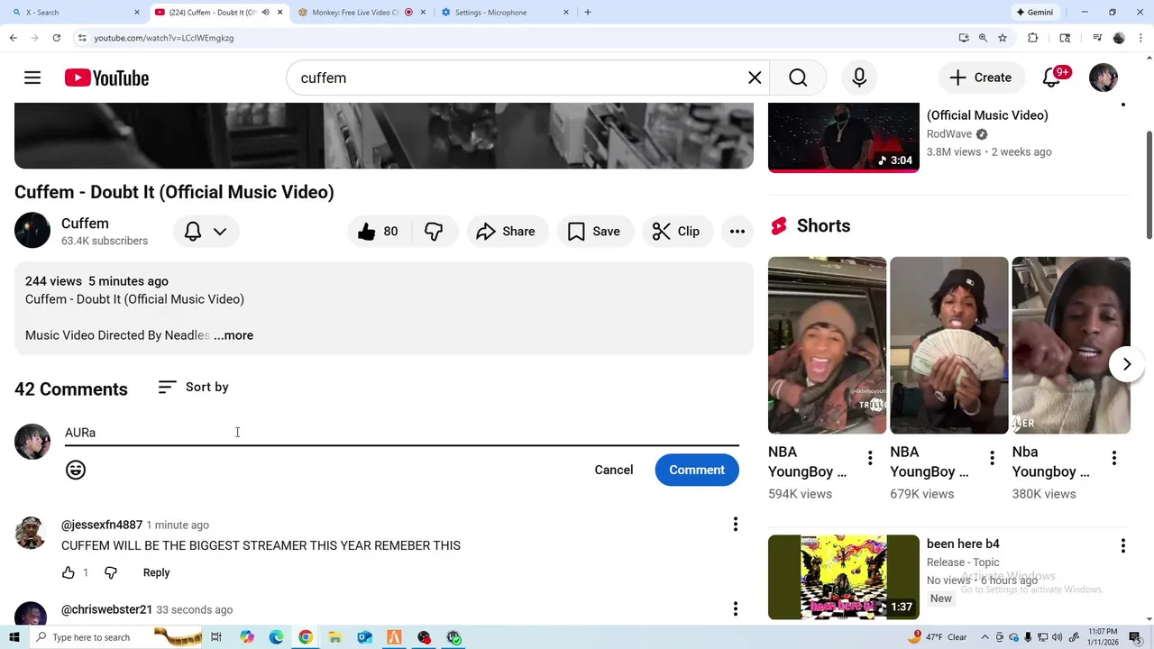1154x649 pixels.
Task: Switch to the Monkey Free Live Video tab
Action: pos(361,13)
